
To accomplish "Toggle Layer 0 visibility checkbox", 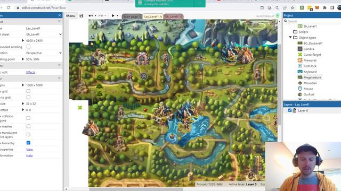I will tap(290, 110).
